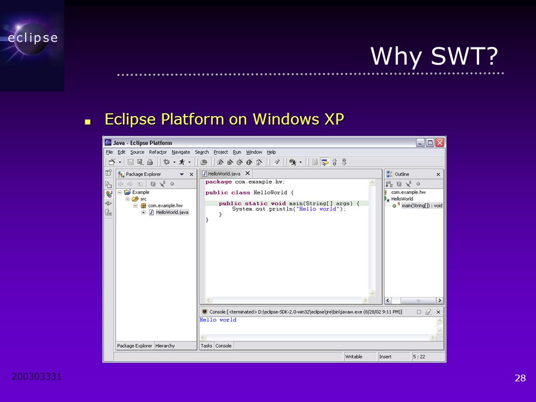Screen dimensions: 536x402
Task: Click the New Java Project icon
Action: tap(220, 162)
